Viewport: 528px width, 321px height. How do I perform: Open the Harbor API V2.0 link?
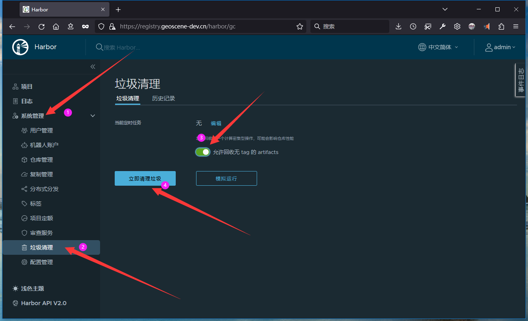point(44,303)
